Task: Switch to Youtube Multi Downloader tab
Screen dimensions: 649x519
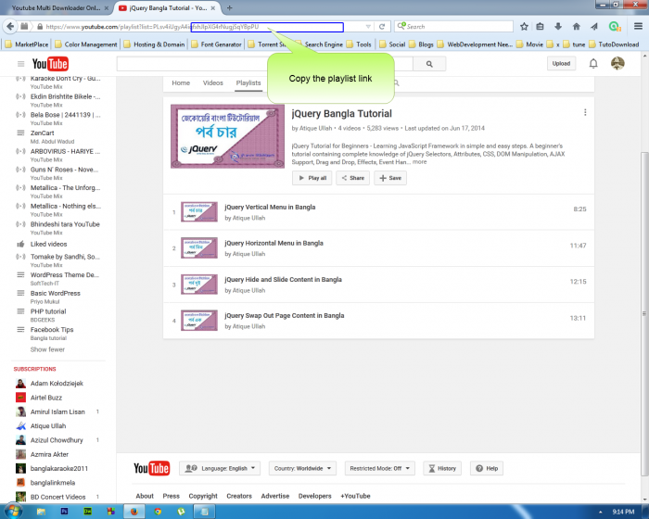Action: (x=56, y=7)
